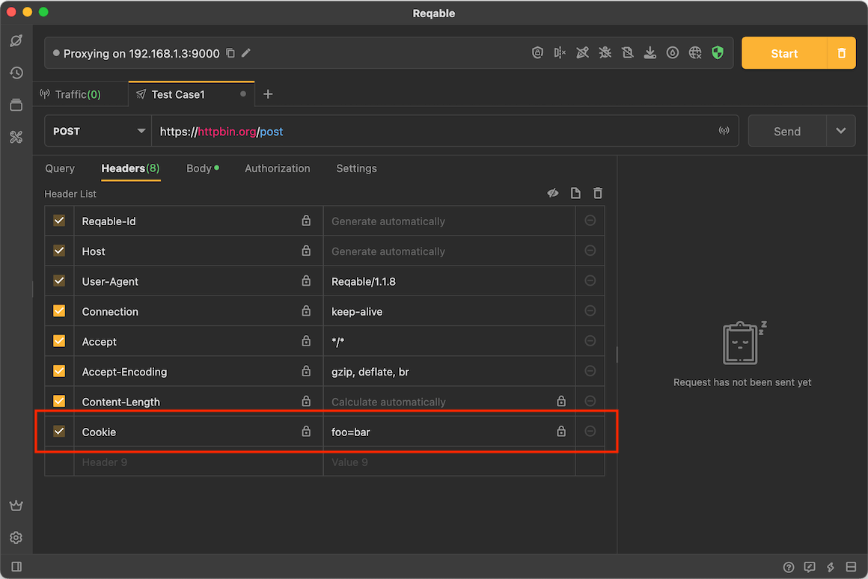Uncheck the Reqable-Id header checkbox

[59, 221]
